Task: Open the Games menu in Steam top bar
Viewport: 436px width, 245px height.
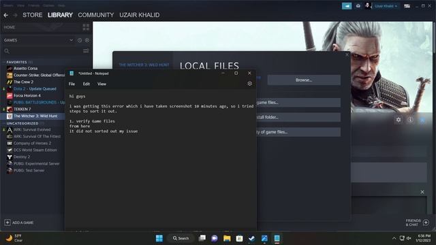Action: (48, 5)
